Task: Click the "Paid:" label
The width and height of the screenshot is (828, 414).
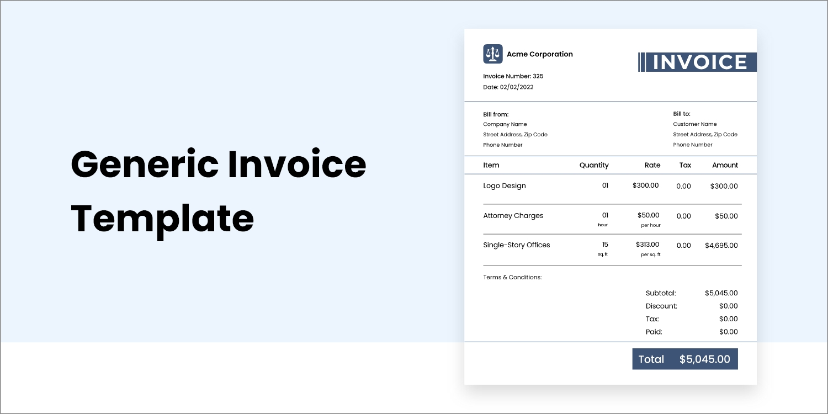Action: coord(654,332)
